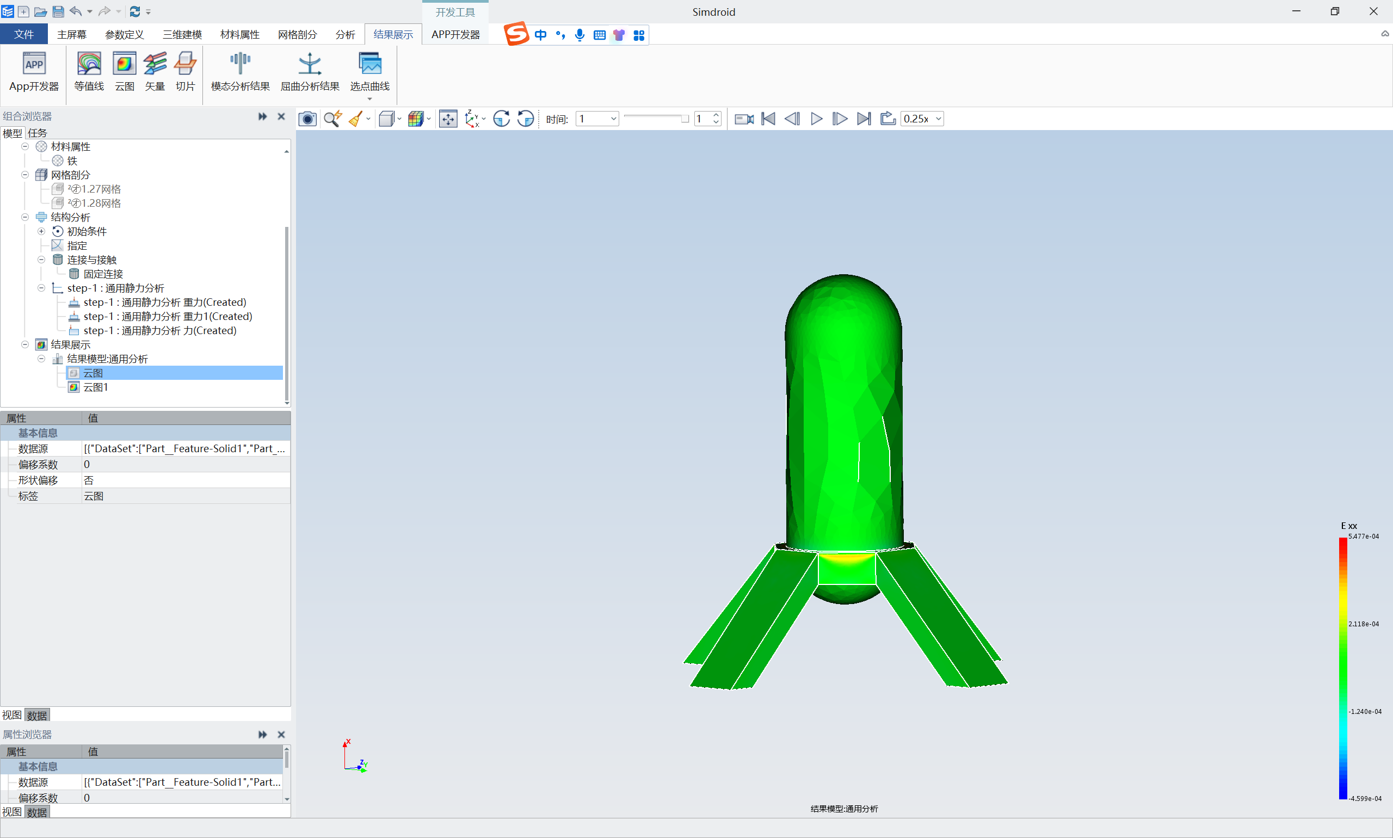Open 屈曲分析结果 buckling analysis results
1393x838 pixels.
(x=310, y=72)
